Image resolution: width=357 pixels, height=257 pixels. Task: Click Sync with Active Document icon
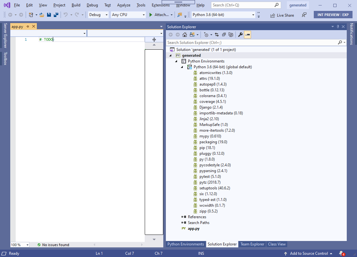[x=217, y=35]
